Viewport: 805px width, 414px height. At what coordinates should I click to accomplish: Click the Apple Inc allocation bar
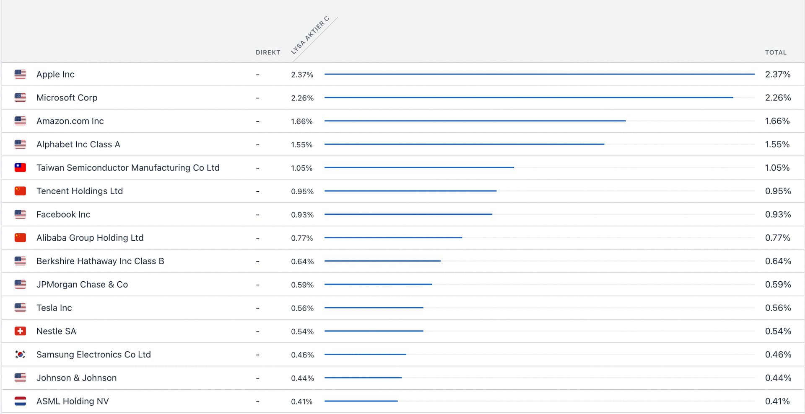pyautogui.click(x=539, y=74)
